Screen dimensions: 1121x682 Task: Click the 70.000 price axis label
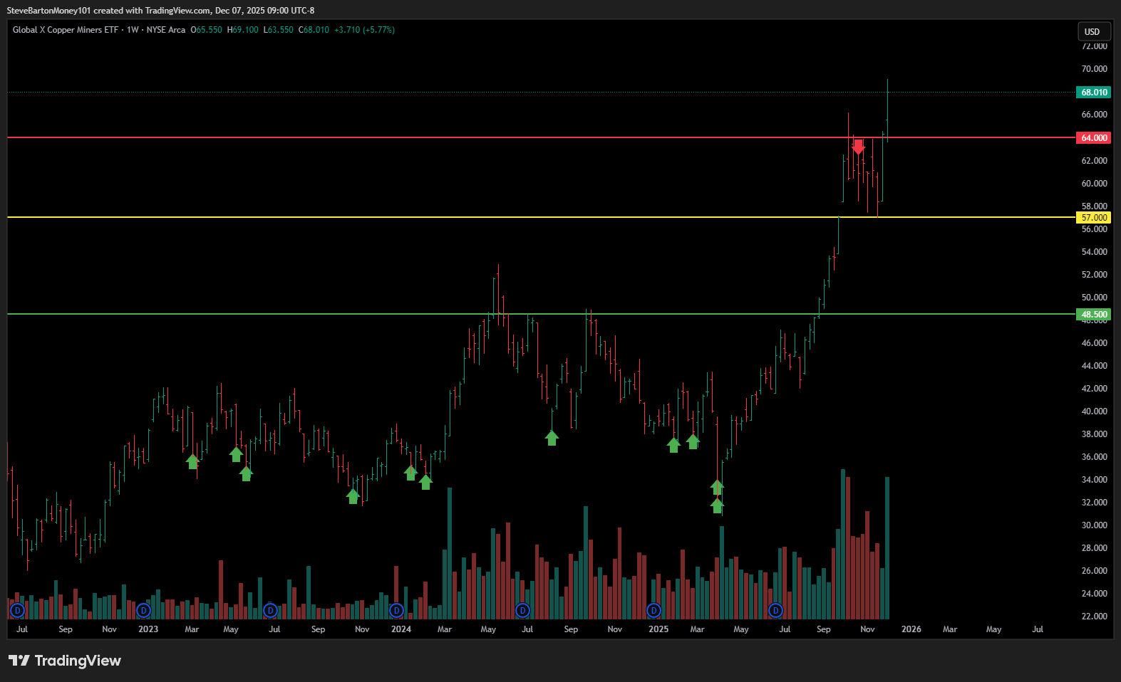click(1094, 69)
